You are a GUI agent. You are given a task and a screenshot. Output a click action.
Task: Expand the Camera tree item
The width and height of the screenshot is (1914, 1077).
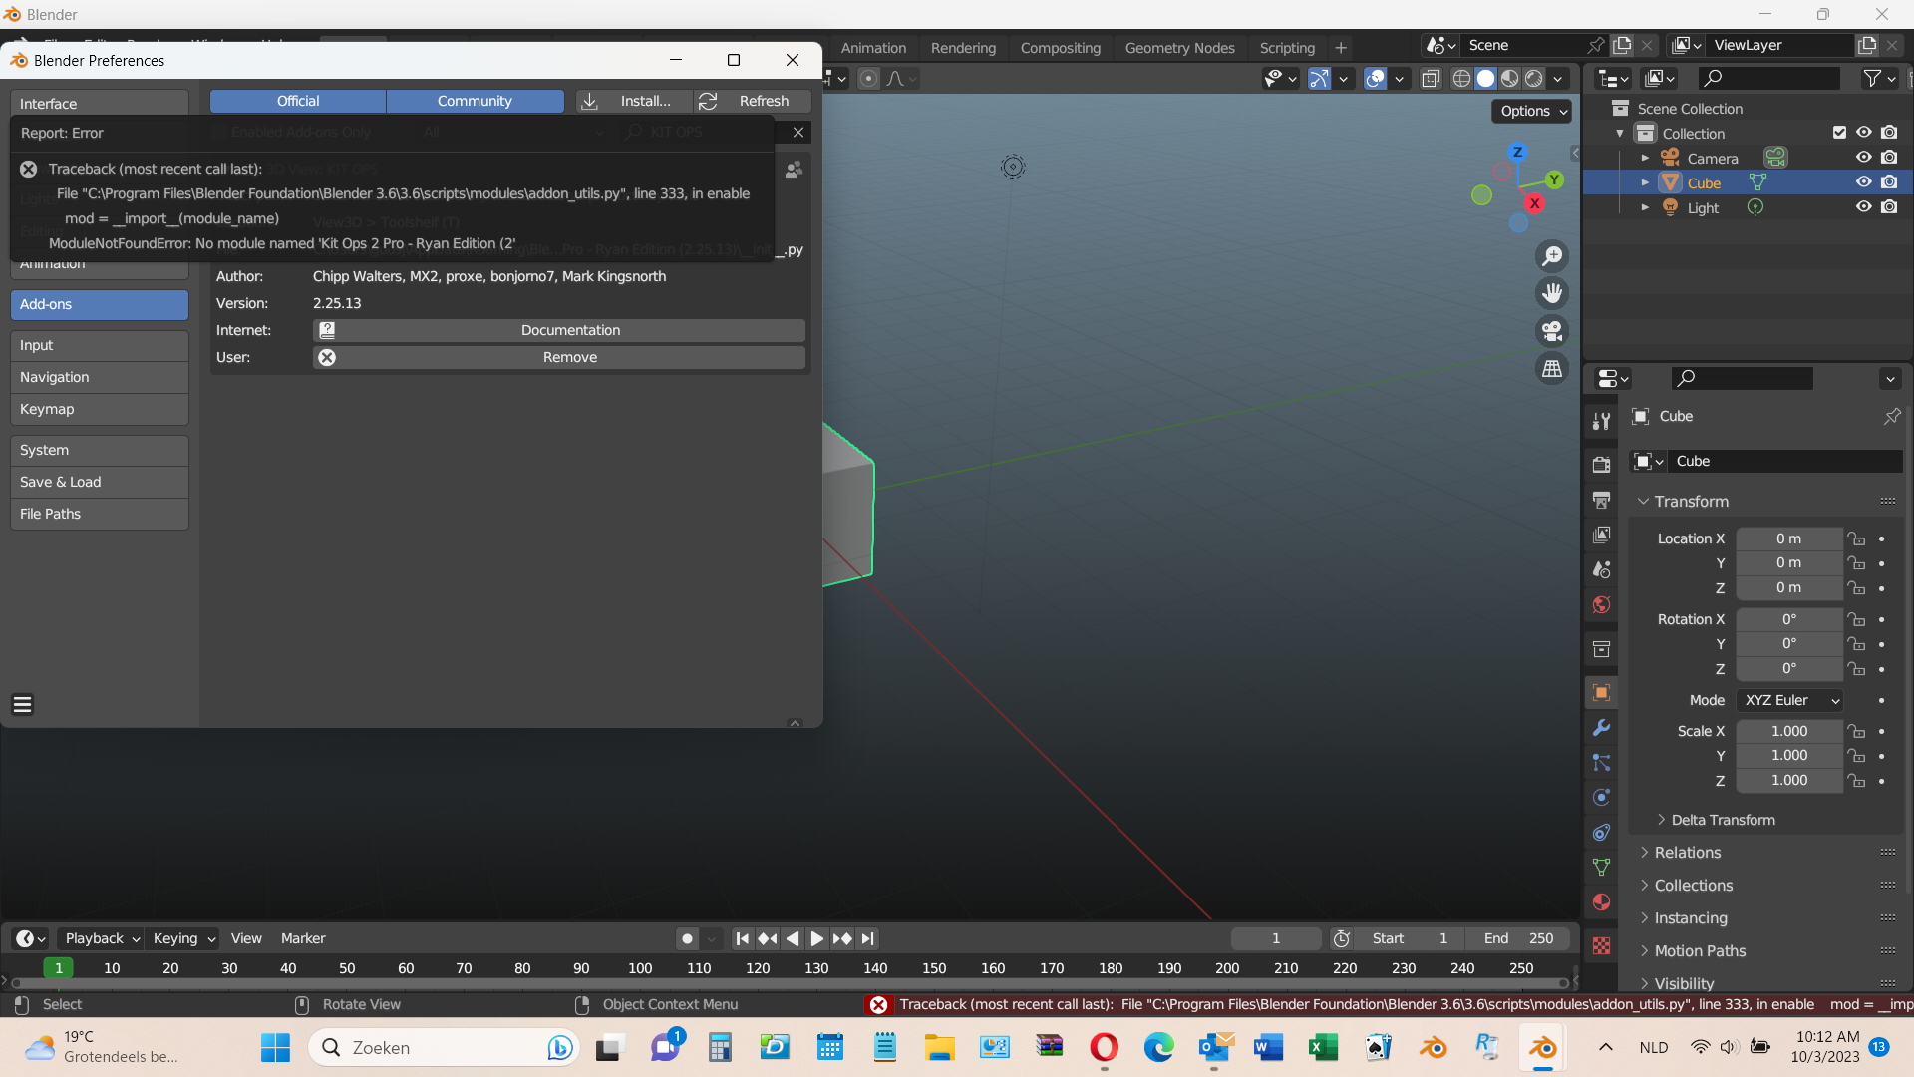(1645, 158)
